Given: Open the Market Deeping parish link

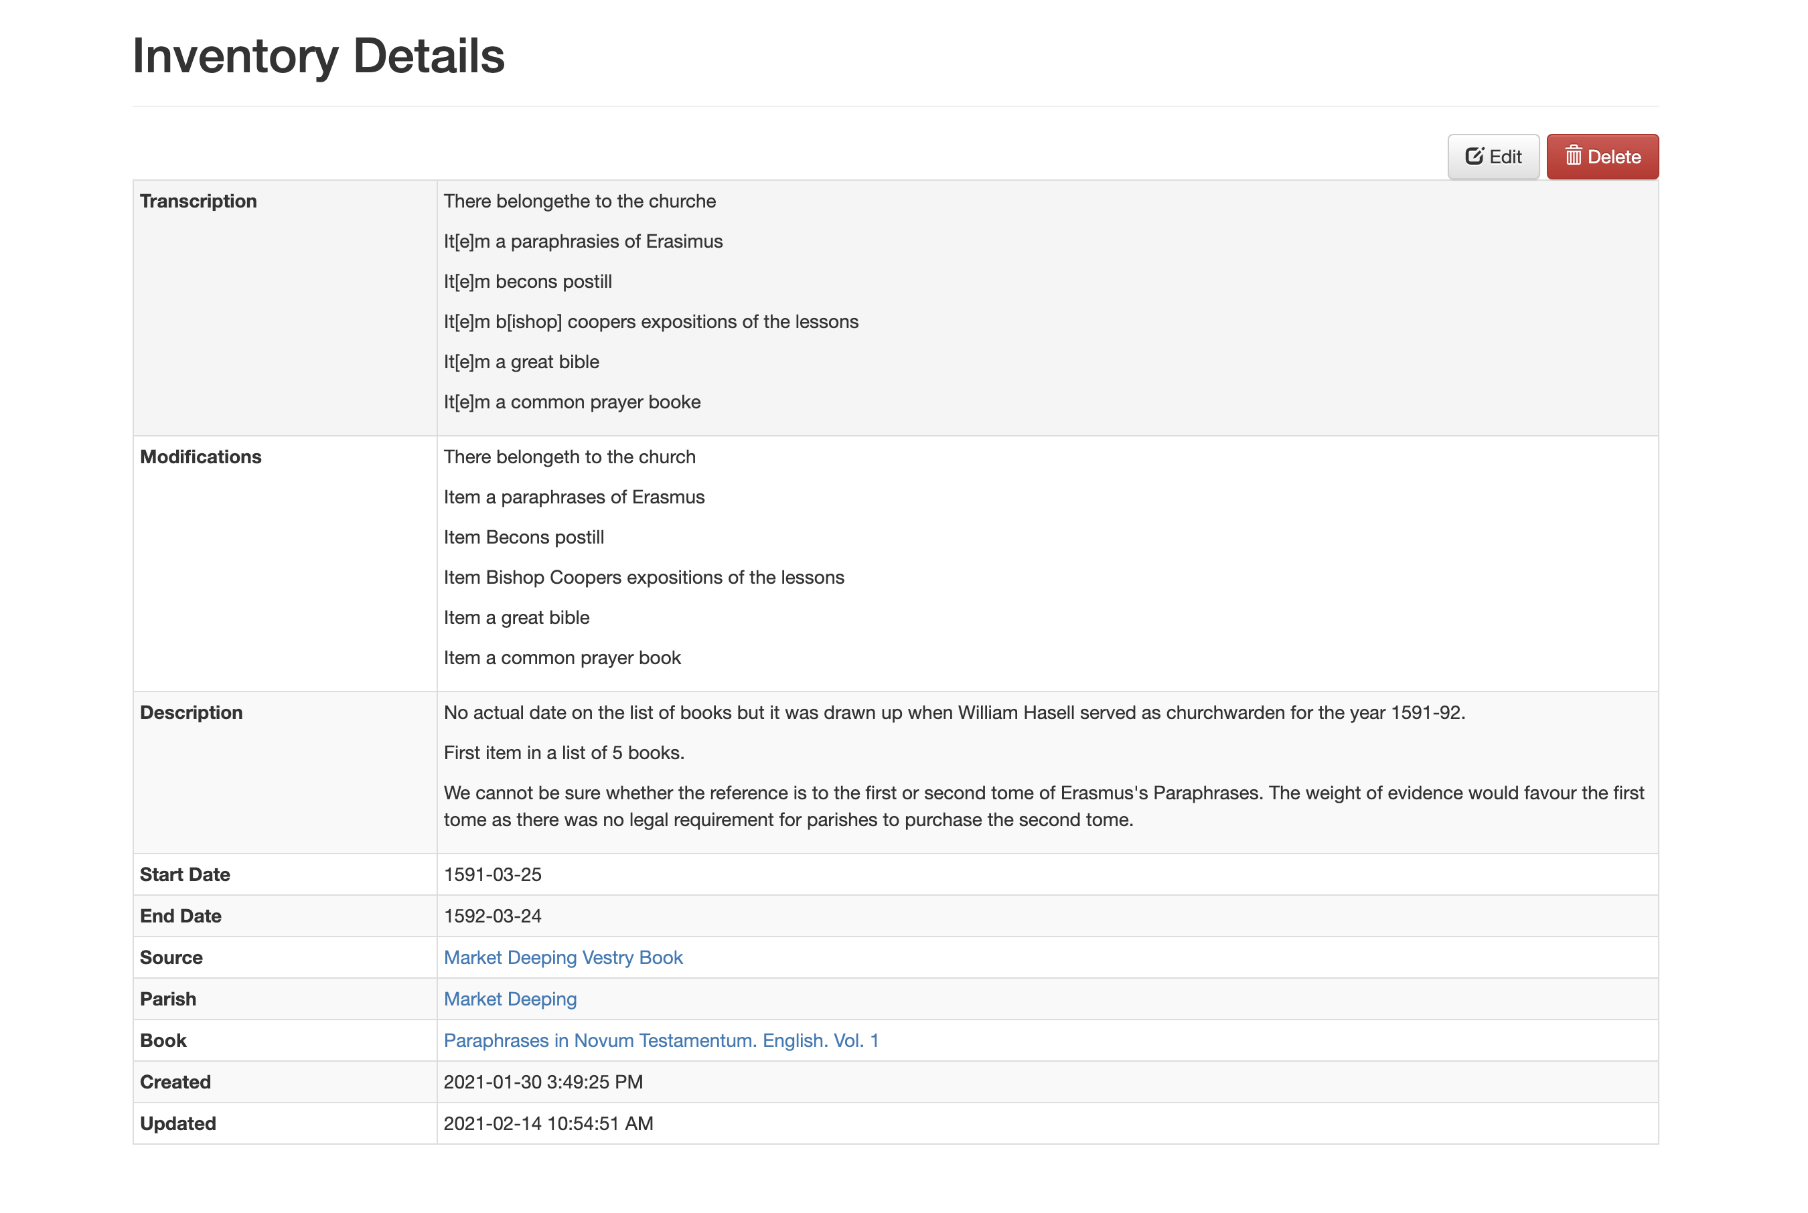Looking at the screenshot, I should point(510,999).
